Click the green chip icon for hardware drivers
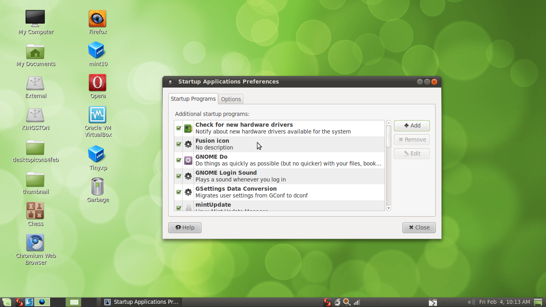546x307 pixels. point(188,128)
